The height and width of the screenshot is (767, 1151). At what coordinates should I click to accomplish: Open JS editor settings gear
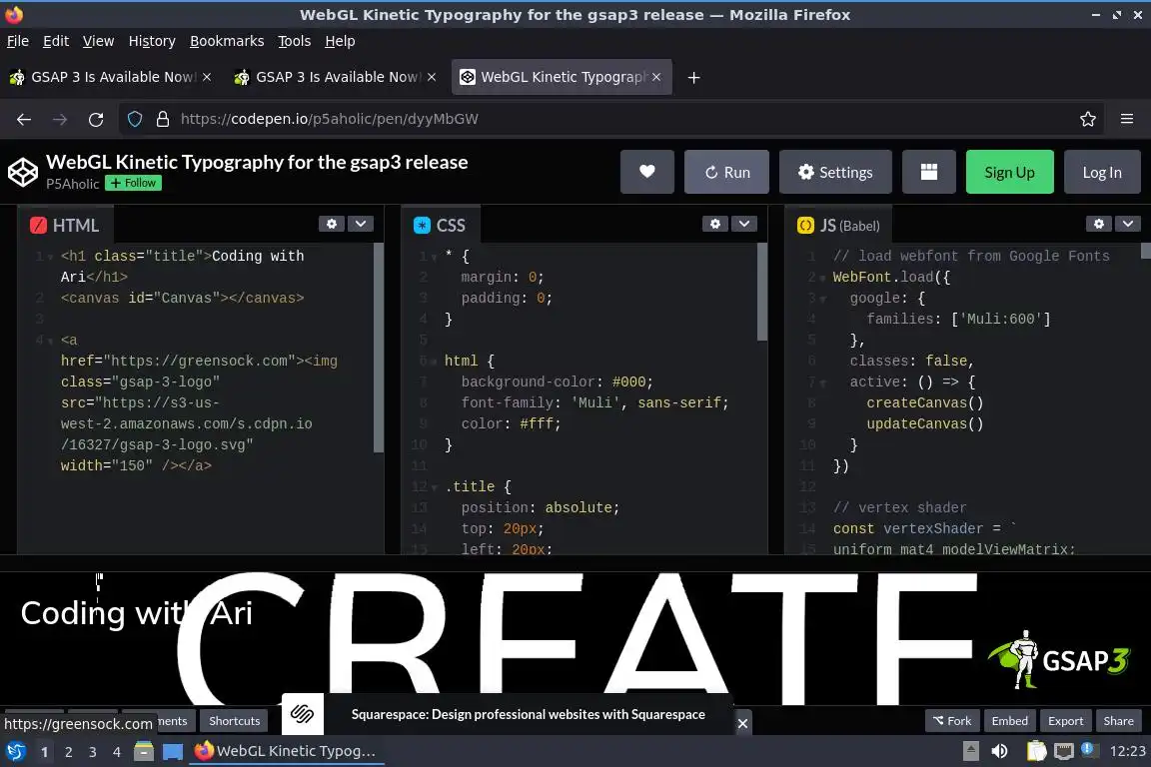1099,224
